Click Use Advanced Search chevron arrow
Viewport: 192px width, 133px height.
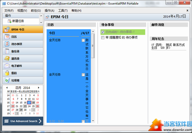pos(40,121)
